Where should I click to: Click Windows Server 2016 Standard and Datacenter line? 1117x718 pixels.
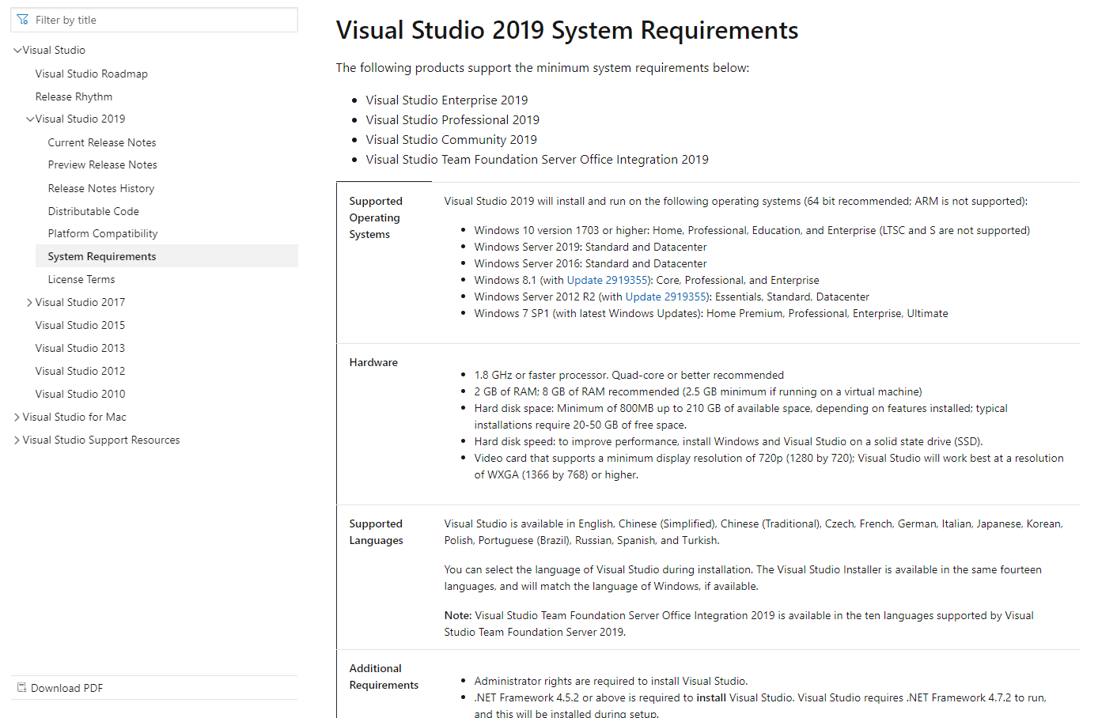pos(591,263)
